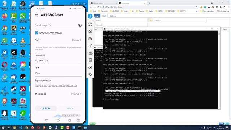Open File Explorer from taskbar
This screenshot has width=231, height=130.
pos(15,127)
